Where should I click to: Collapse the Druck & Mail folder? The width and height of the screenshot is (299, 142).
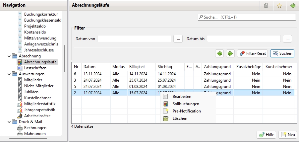(x=9, y=122)
